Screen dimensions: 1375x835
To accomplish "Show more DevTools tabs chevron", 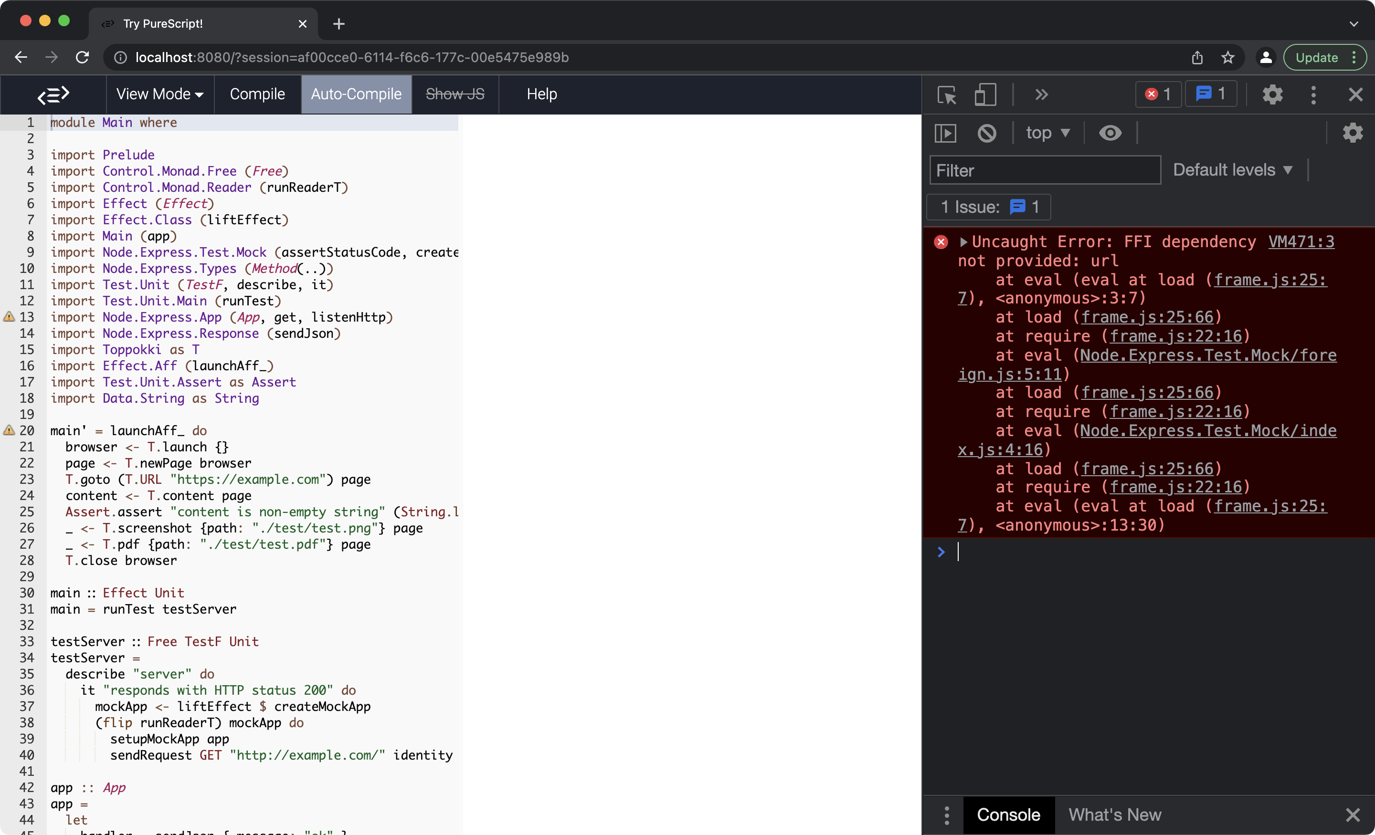I will click(x=1041, y=94).
